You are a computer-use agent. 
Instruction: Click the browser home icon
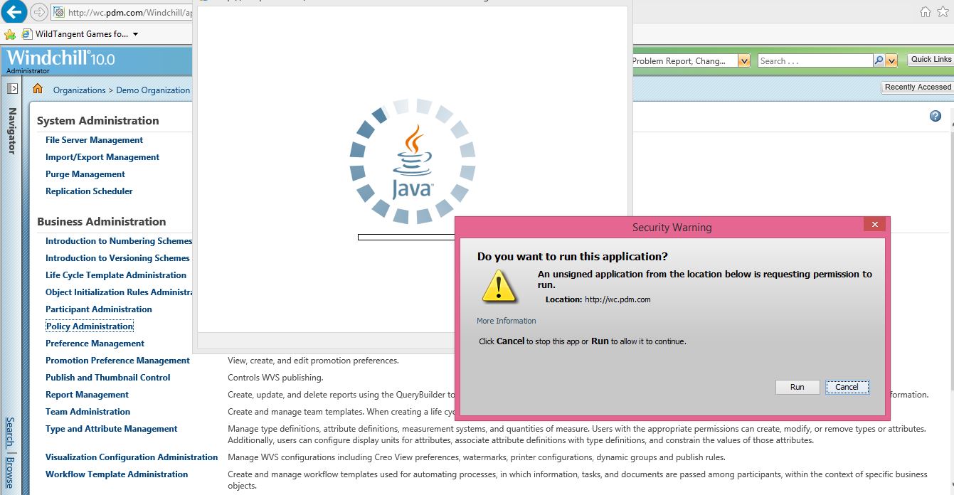925,12
